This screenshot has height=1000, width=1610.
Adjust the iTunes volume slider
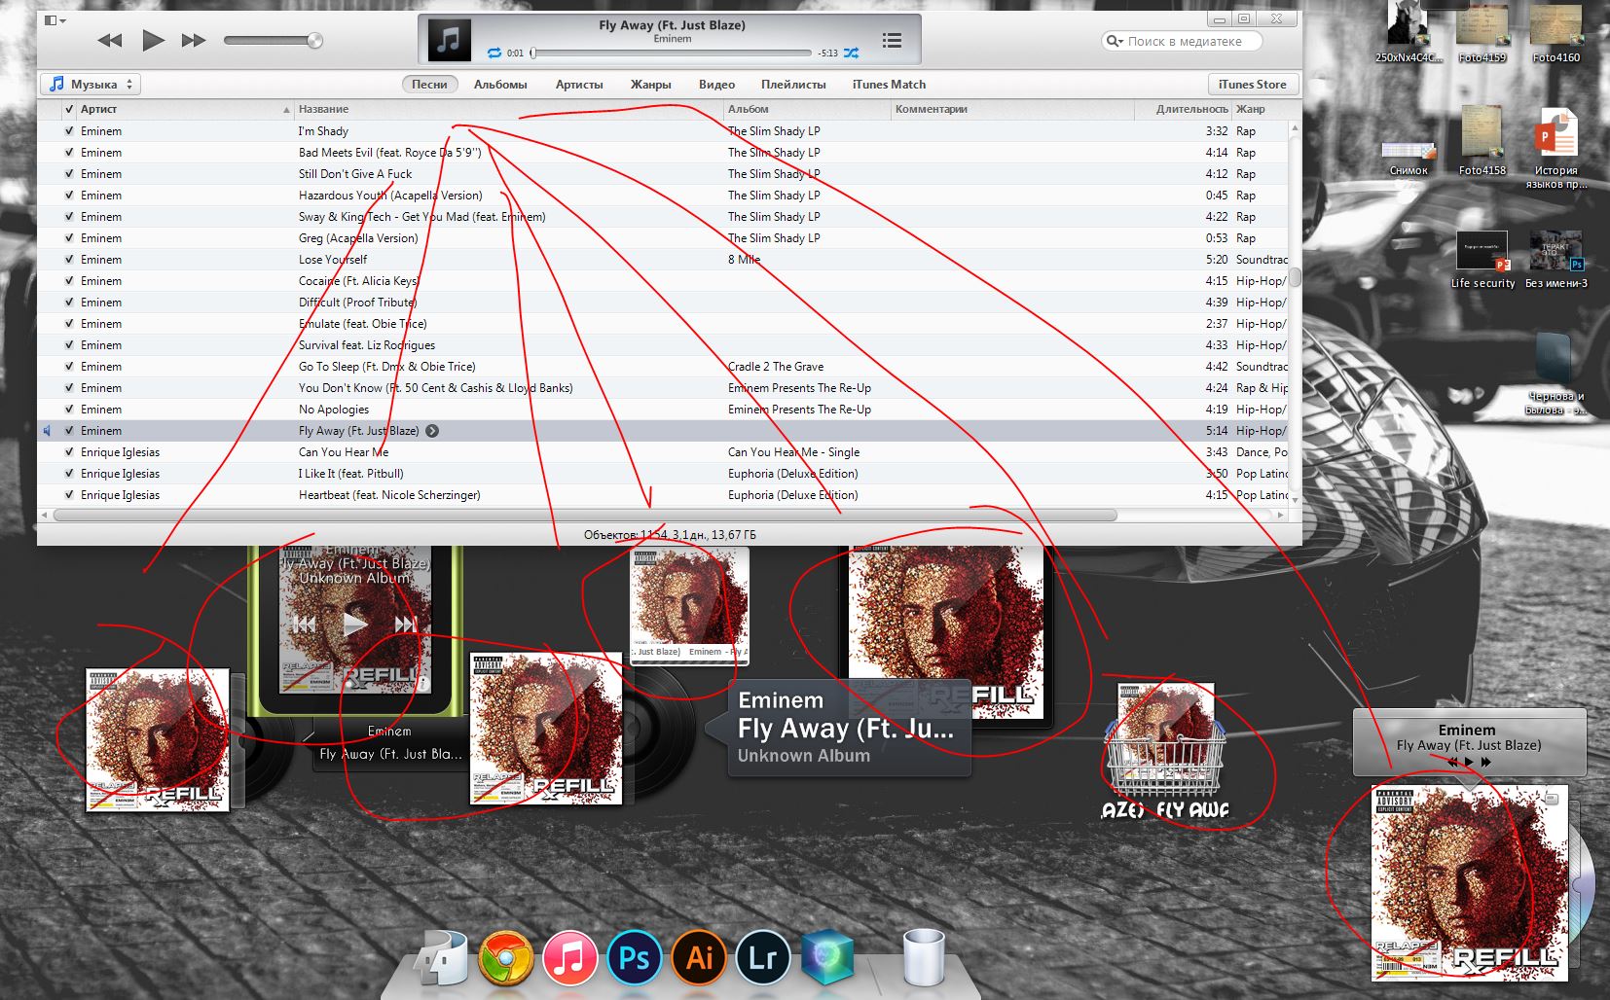(x=274, y=40)
